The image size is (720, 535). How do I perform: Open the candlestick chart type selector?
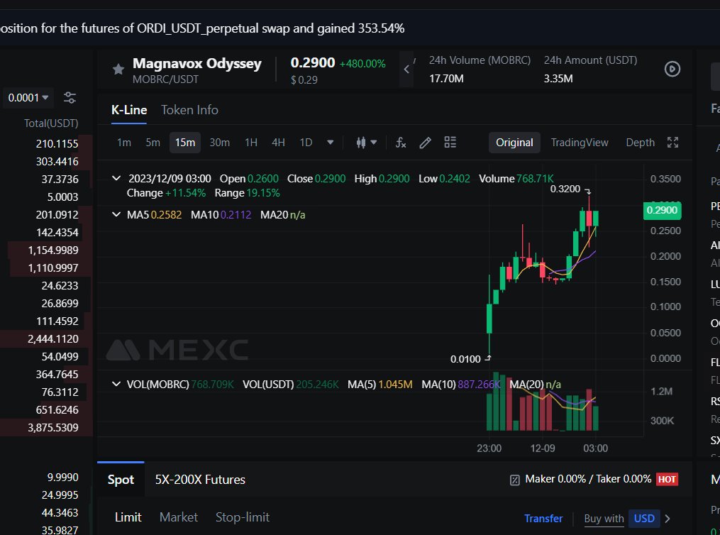367,143
